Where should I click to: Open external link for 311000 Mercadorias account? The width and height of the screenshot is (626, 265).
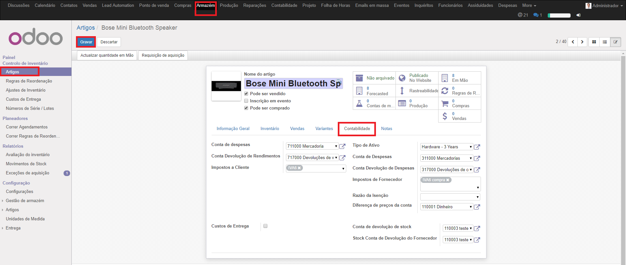point(477,158)
